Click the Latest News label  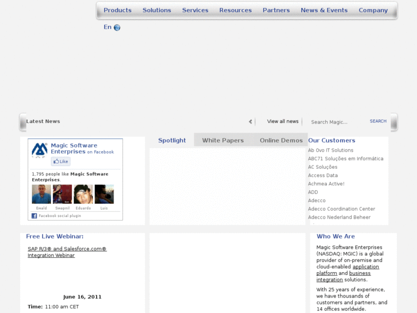(43, 121)
